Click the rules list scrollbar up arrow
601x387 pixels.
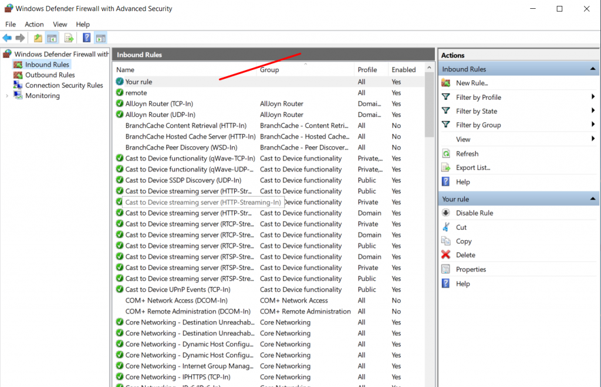click(x=429, y=68)
